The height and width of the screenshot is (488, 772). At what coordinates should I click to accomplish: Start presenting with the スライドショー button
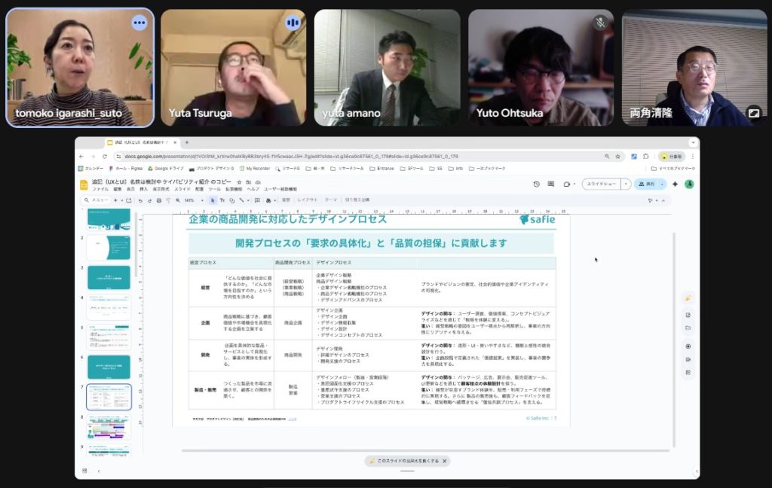602,184
